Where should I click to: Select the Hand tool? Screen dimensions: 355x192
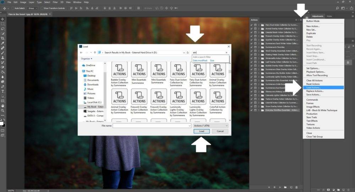coord(3,106)
